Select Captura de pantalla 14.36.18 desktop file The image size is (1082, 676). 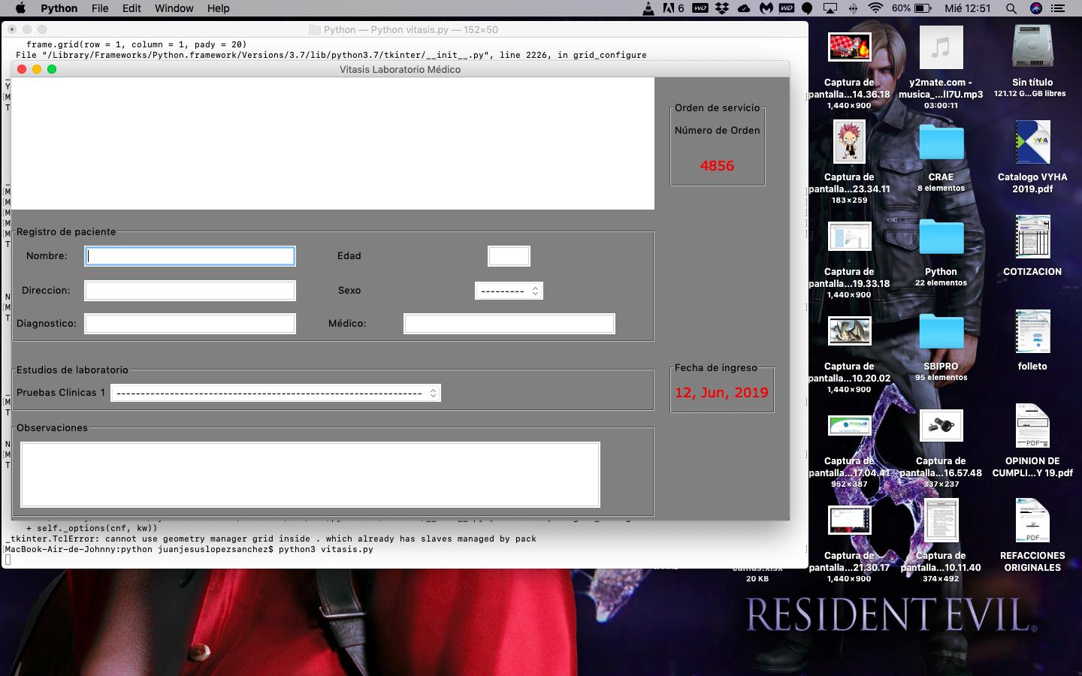coord(849,48)
